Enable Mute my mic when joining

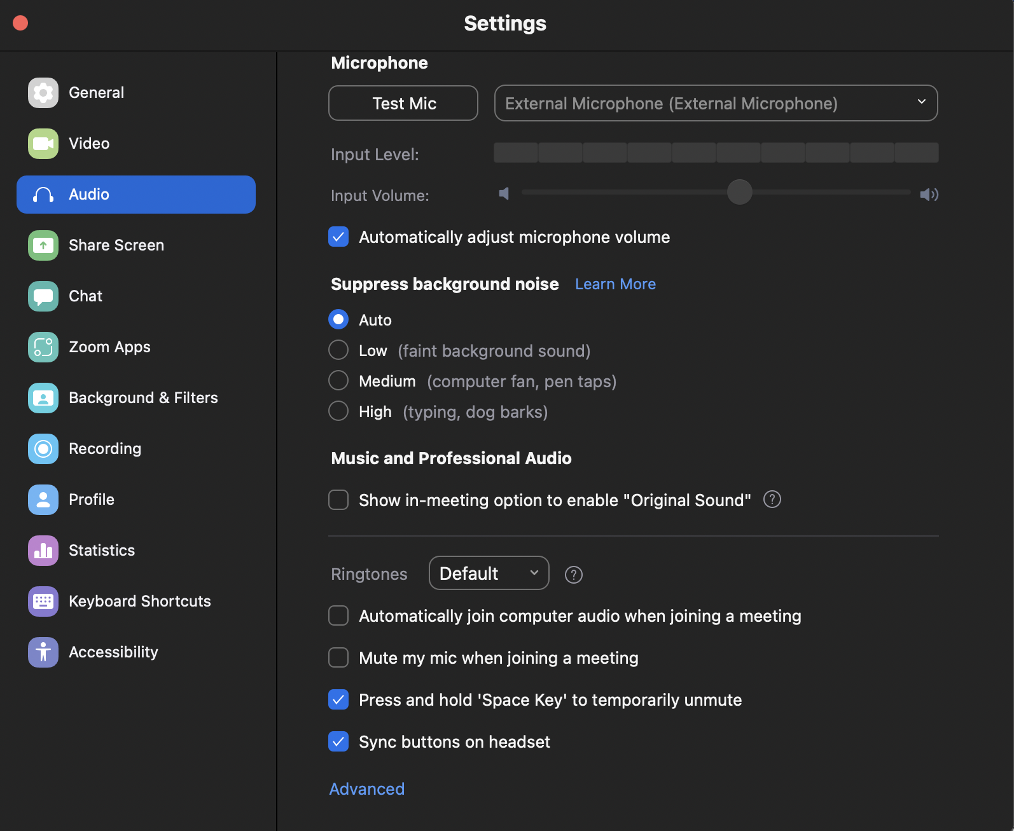coord(338,657)
